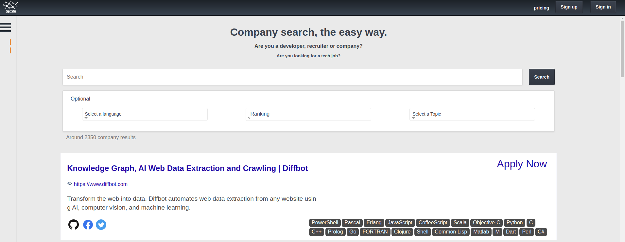Select the Scala language tag
This screenshot has width=625, height=242.
point(460,223)
